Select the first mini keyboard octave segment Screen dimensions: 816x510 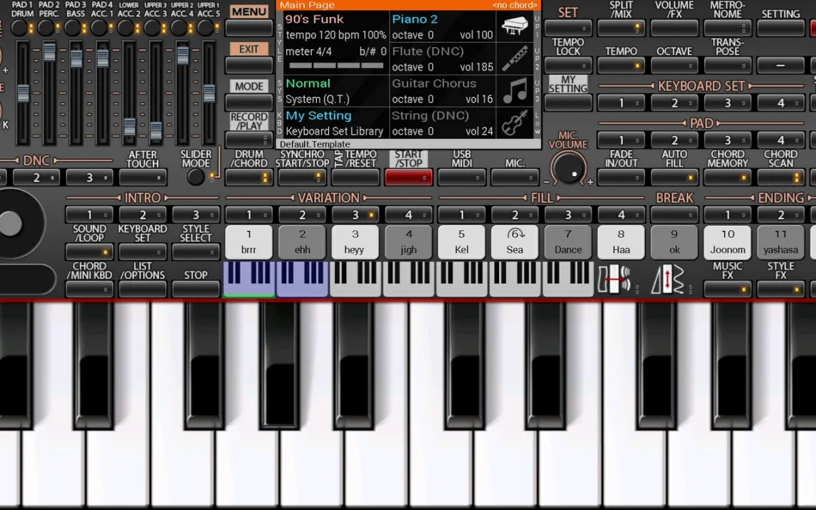249,279
